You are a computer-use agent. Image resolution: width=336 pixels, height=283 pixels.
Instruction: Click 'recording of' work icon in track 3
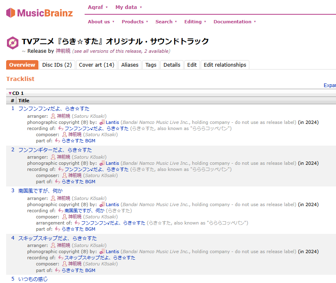tap(61, 211)
